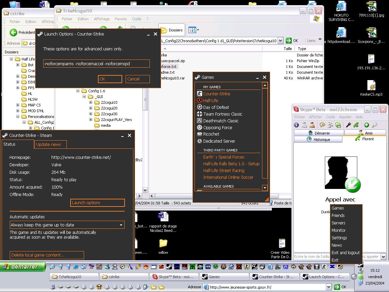Click scroll down arrow in Games list

(265, 188)
